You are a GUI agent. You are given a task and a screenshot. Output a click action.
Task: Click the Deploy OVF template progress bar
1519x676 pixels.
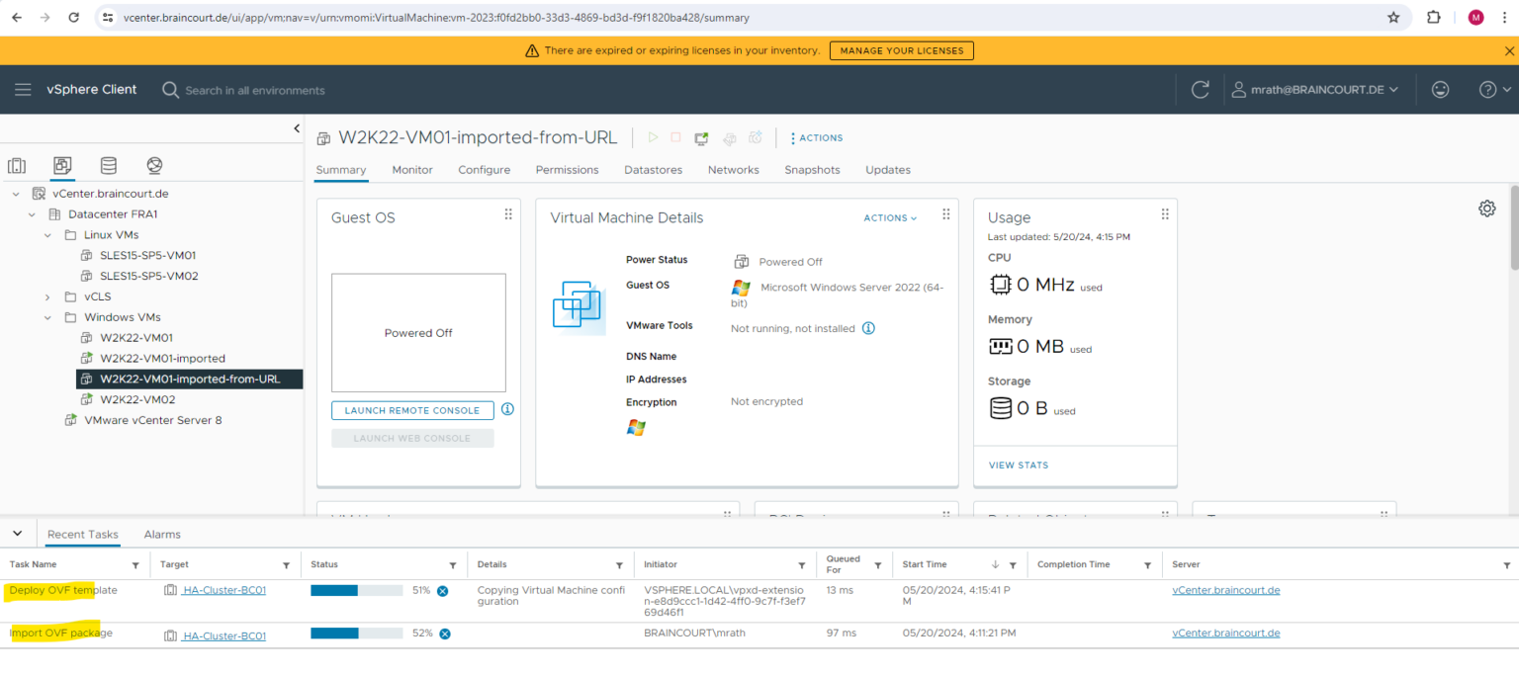pyautogui.click(x=356, y=589)
